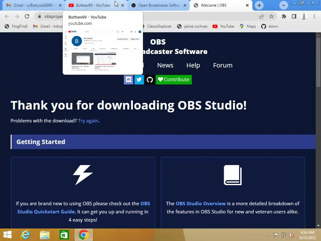
Task: Open the Chrome profile avatar
Action: click(x=304, y=16)
